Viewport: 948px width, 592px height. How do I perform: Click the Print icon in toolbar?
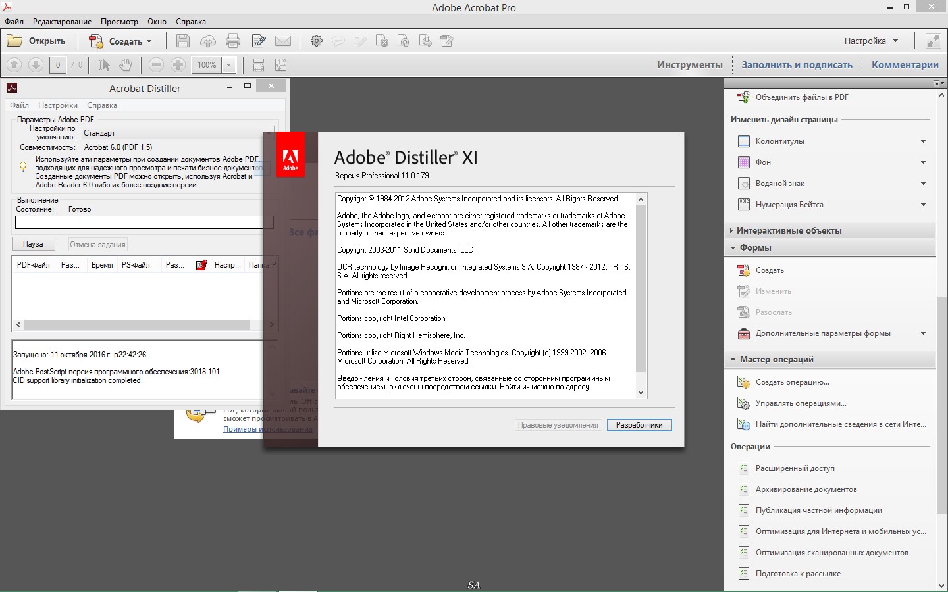(x=233, y=41)
